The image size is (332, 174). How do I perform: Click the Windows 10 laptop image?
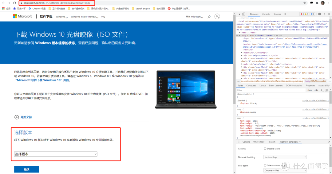(x=186, y=89)
